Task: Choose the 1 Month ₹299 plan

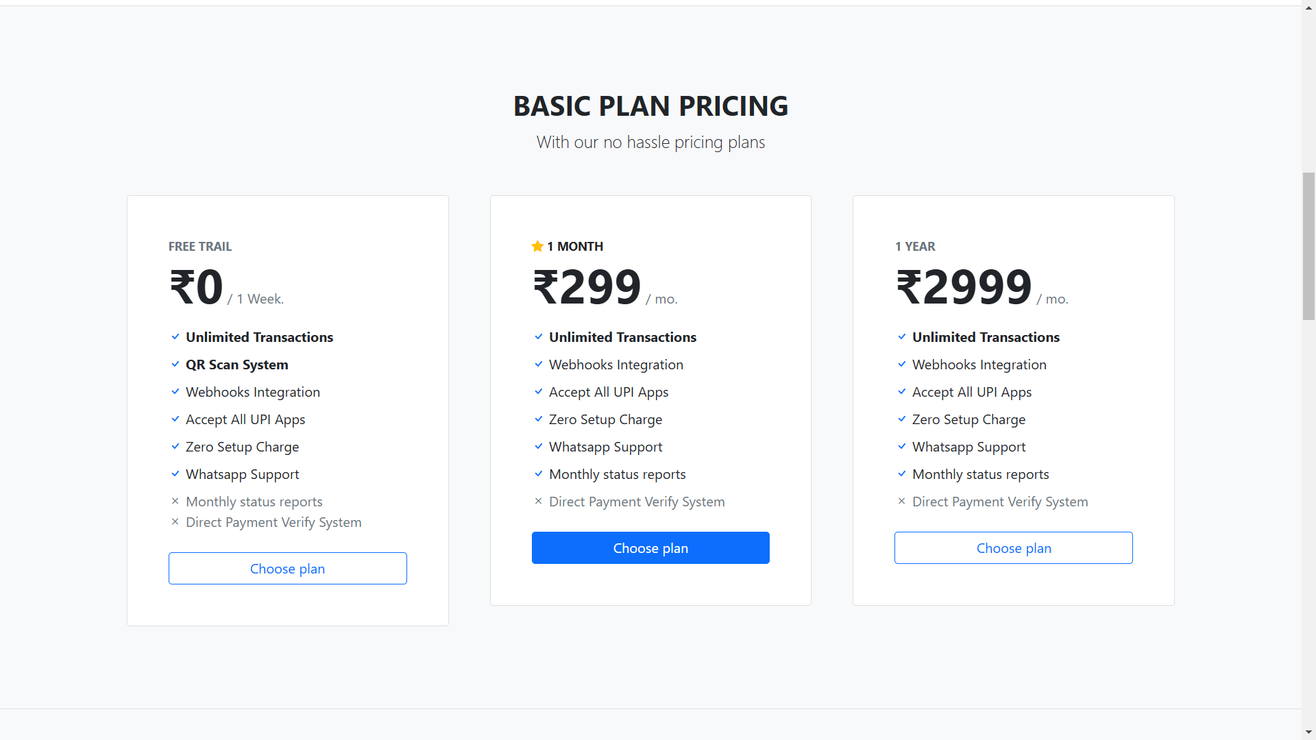Action: (x=650, y=548)
